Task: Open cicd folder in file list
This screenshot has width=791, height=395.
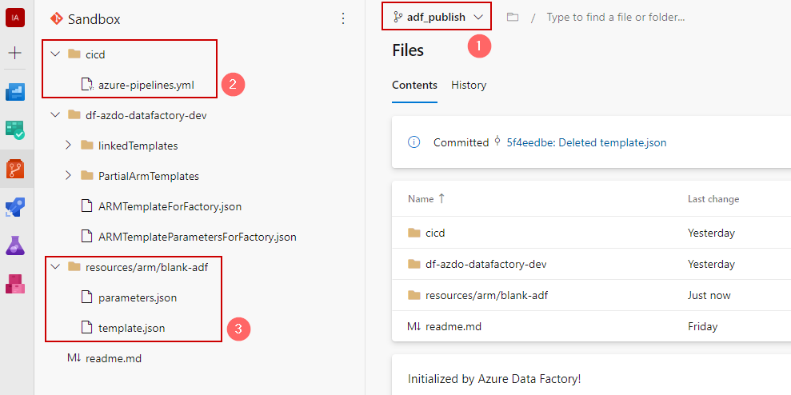Action: tap(435, 233)
